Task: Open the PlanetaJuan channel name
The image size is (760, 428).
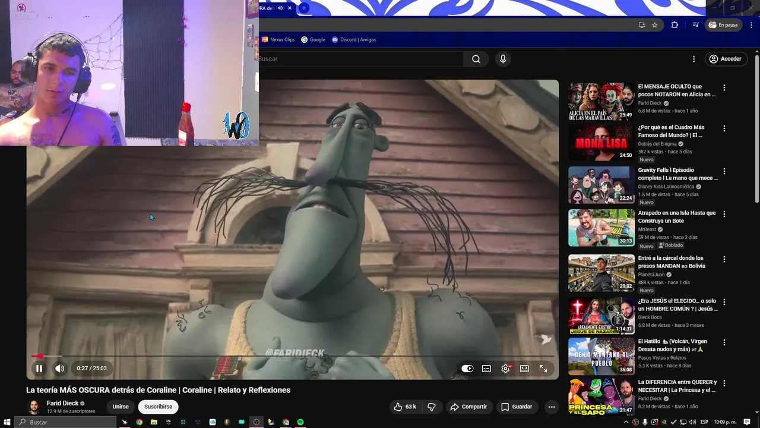Action: point(652,275)
